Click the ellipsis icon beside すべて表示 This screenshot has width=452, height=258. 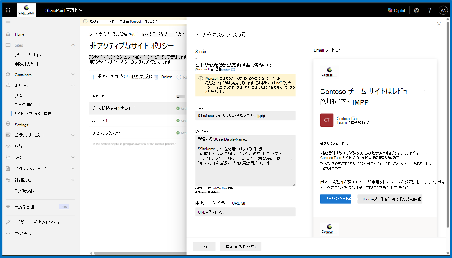click(8, 233)
